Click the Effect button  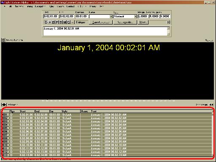(143, 22)
